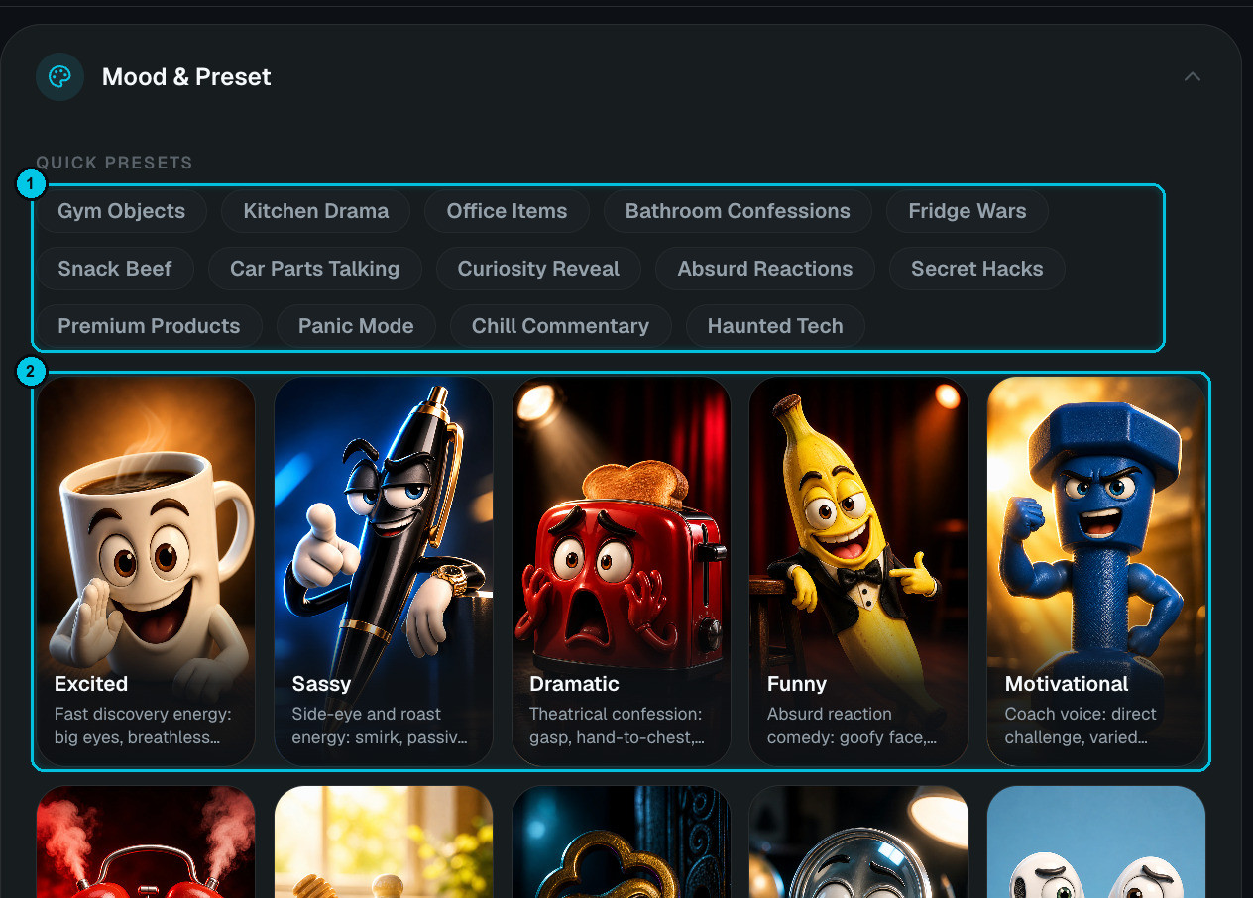
Task: Select the Excited mood card with coffee mug
Action: [146, 571]
